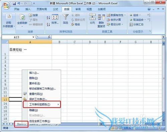Sort ascending A to Z
This screenshot has height=132, width=167.
[48, 18]
